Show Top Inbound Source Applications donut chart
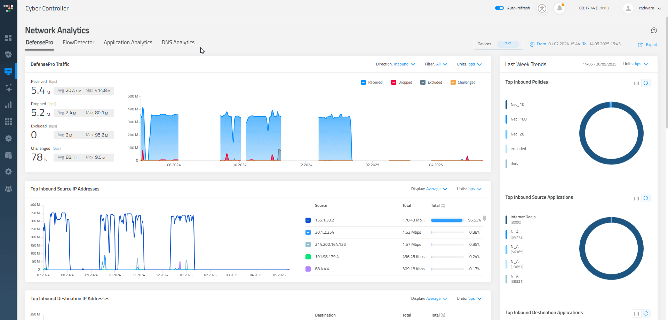Screen dimensions: 668x320 click(646, 198)
